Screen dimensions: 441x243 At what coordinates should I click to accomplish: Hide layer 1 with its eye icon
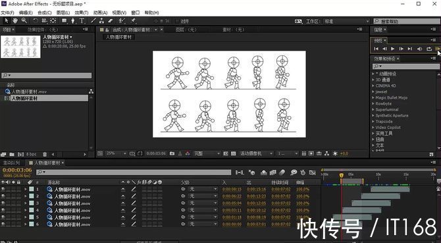[x=3, y=189]
